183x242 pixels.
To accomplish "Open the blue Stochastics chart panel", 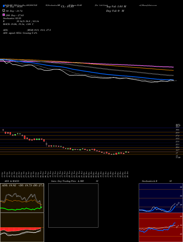I will coord(161,198).
